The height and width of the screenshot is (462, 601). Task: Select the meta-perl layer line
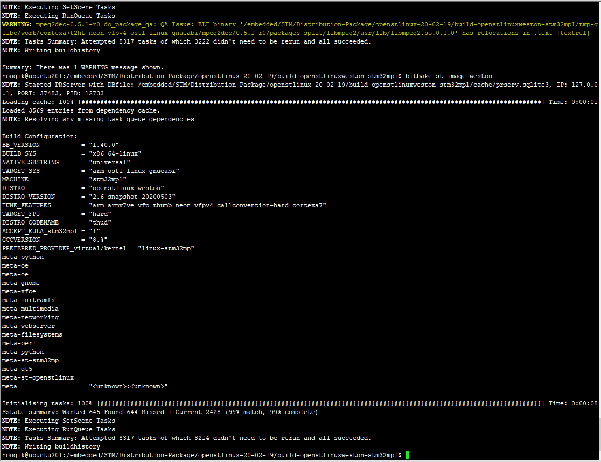tap(19, 343)
